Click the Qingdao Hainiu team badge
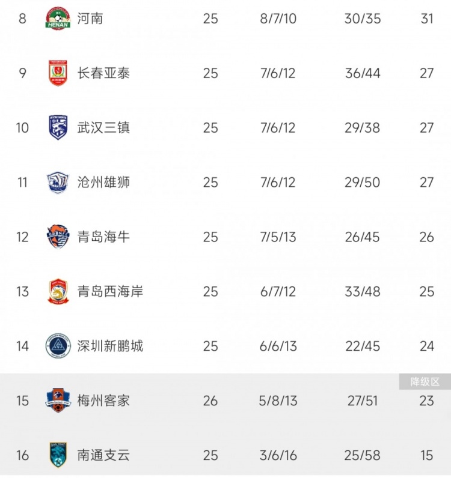Image resolution: width=451 pixels, height=478 pixels. [x=58, y=237]
